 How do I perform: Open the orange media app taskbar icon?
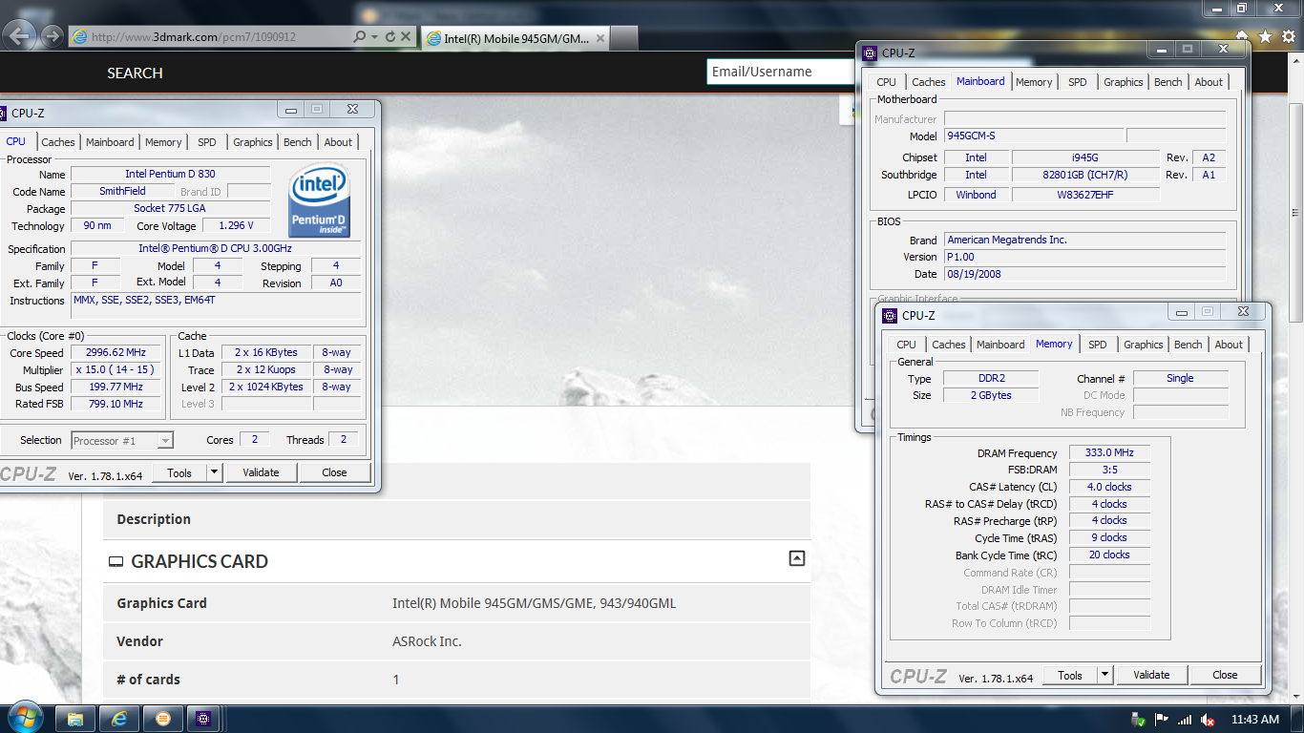(x=163, y=719)
